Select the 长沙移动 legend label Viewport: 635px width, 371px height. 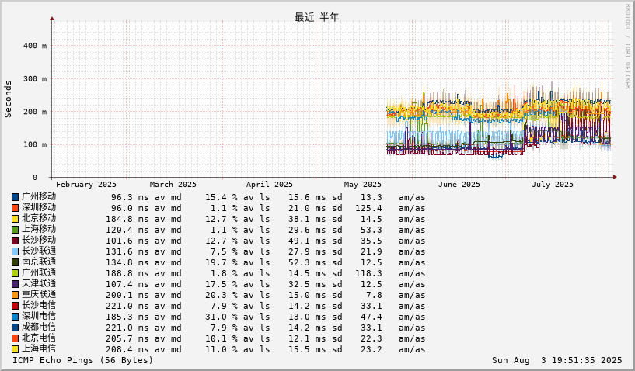tap(39, 241)
